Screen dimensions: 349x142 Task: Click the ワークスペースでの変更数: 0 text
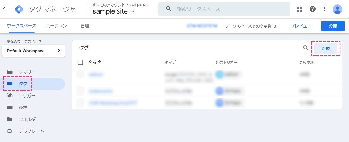250,26
